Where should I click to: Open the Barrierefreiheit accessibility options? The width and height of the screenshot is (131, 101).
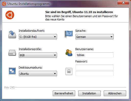click(64, 93)
